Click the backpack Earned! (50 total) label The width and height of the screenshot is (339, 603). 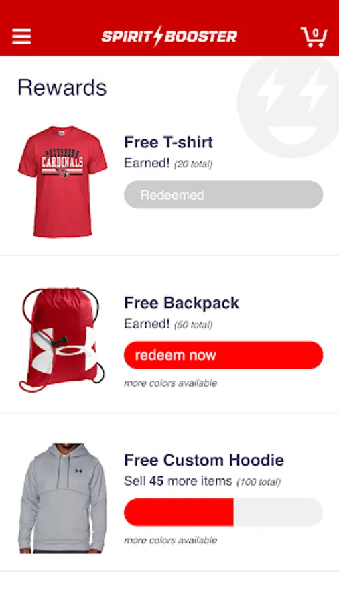(168, 324)
